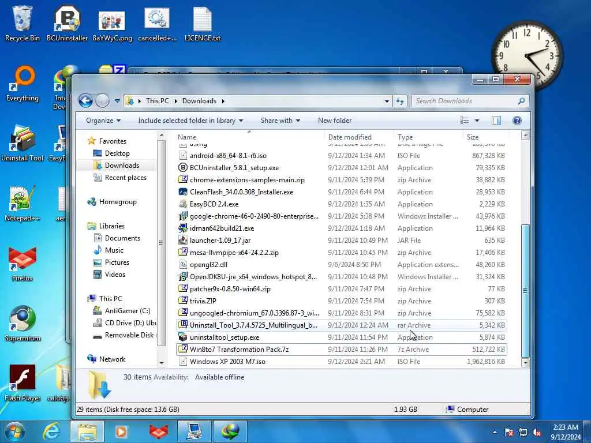Click New folder in the toolbar
The width and height of the screenshot is (591, 443).
coord(335,121)
